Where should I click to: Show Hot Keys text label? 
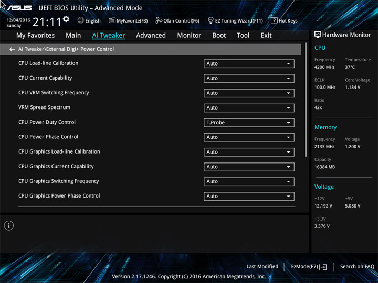point(288,21)
